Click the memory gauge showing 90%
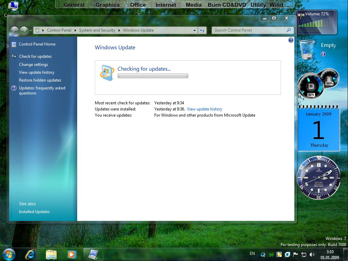348x261 pixels. click(x=329, y=78)
